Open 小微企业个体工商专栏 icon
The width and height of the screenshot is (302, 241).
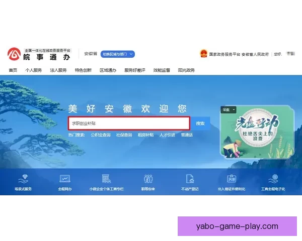coord(106,179)
